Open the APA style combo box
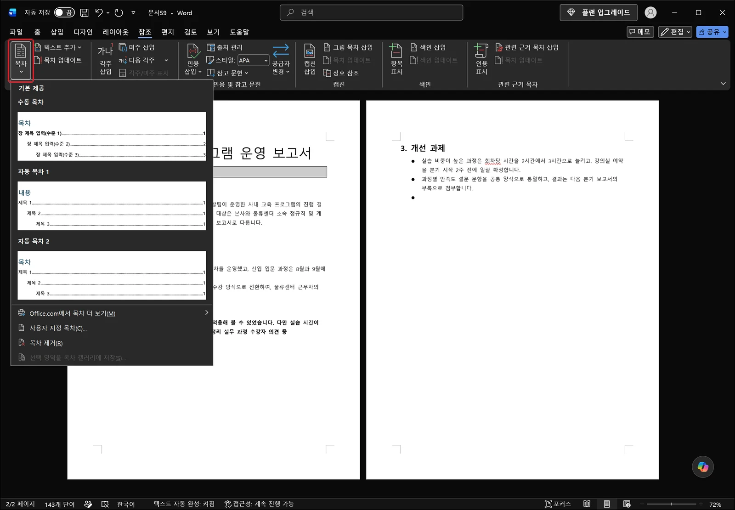This screenshot has height=510, width=735. pyautogui.click(x=253, y=60)
